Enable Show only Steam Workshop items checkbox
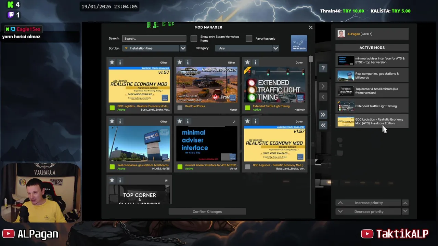Viewport: 438px width, 246px height. pyautogui.click(x=194, y=38)
